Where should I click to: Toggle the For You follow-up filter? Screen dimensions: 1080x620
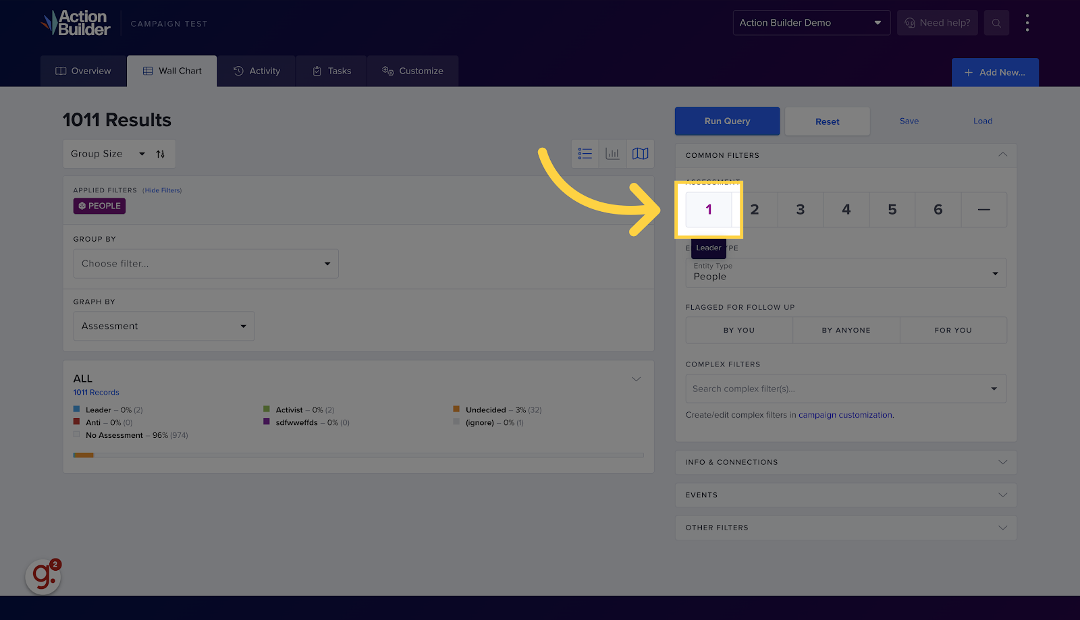952,331
